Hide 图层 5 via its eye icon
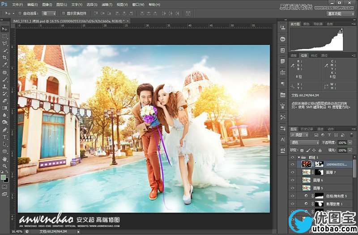 (x=293, y=188)
